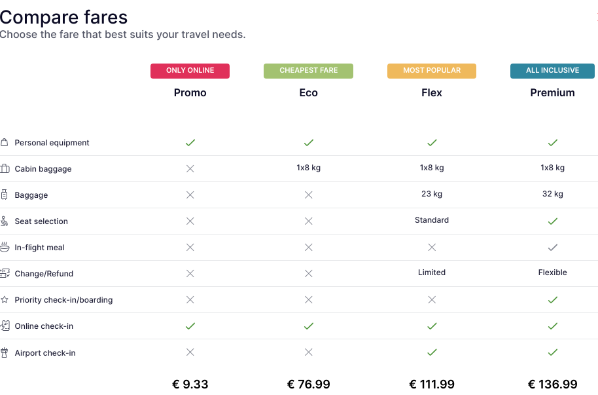Click the Baggage luggage icon
This screenshot has width=598, height=395.
4,195
